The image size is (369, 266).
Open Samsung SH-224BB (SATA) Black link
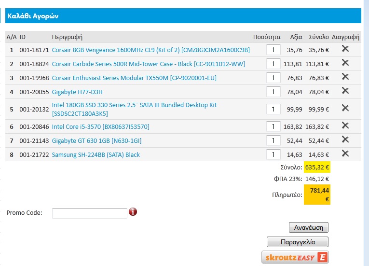(96, 155)
